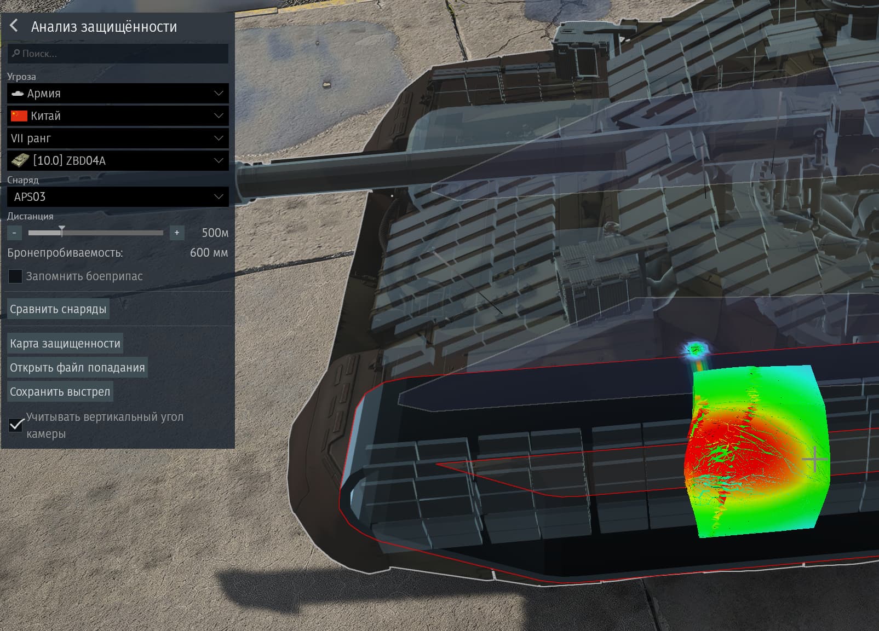Click the Сравнить снаряды button
This screenshot has width=879, height=631.
coord(58,309)
